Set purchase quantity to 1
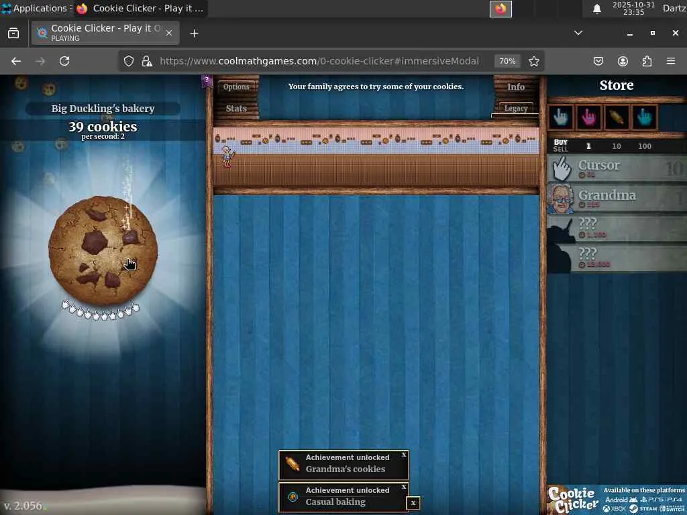Screen dimensions: 687x515 click(x=588, y=146)
